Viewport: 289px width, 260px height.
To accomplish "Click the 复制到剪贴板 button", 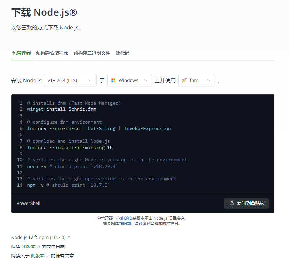I will (246, 203).
